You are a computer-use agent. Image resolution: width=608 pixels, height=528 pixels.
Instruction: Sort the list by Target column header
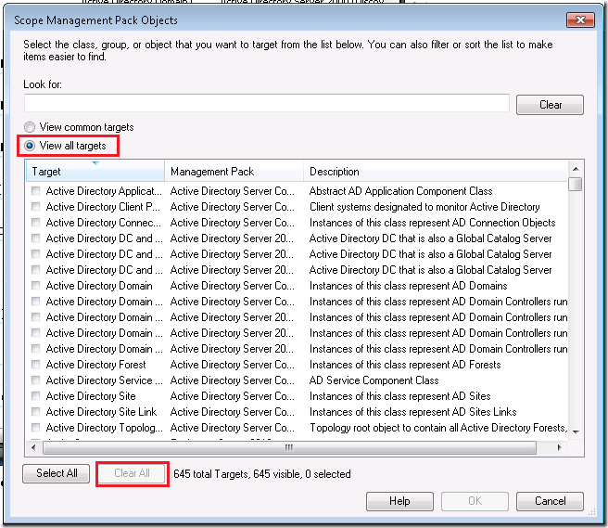[x=95, y=172]
